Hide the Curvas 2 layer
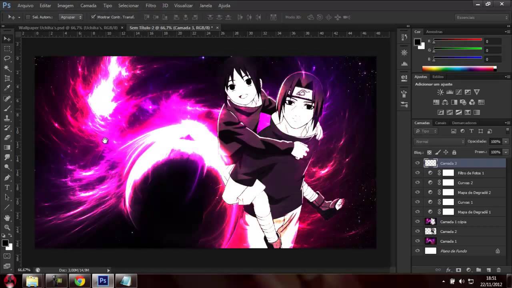The image size is (512, 288). tap(418, 183)
